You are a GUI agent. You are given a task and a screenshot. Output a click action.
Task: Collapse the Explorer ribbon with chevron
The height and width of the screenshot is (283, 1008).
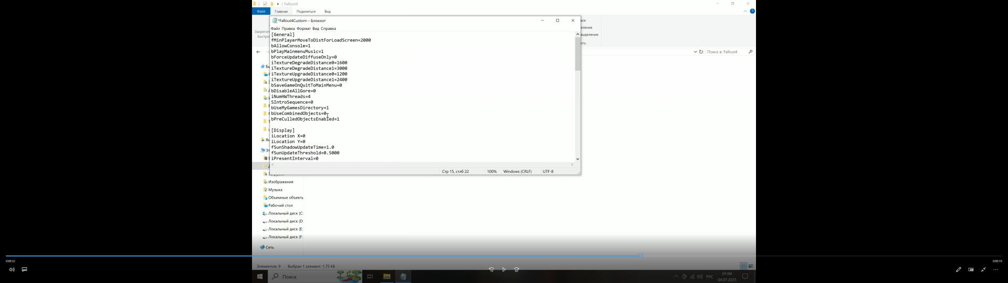[745, 11]
